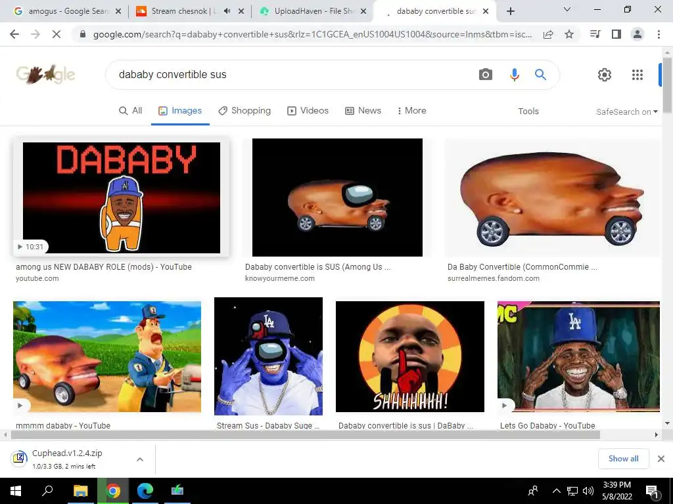The image size is (673, 504).
Task: Start voice search with the microphone
Action: pyautogui.click(x=514, y=75)
